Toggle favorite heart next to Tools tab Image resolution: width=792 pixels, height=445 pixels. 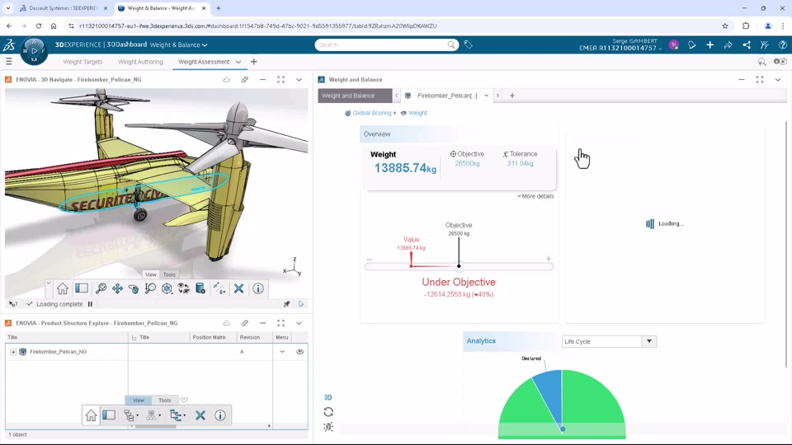click(184, 400)
